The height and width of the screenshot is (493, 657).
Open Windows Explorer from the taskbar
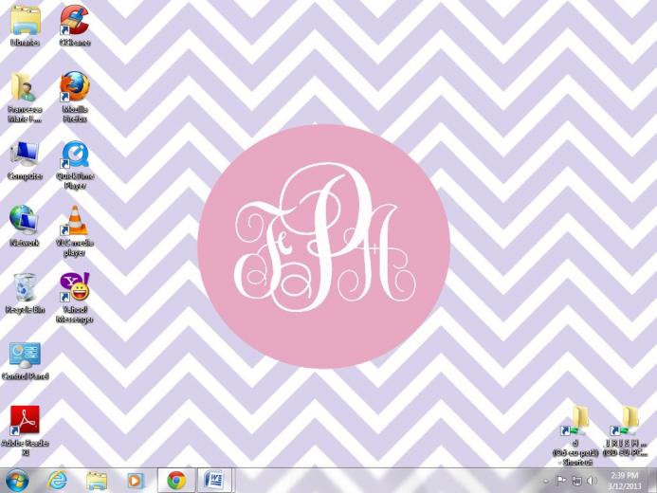click(x=96, y=480)
